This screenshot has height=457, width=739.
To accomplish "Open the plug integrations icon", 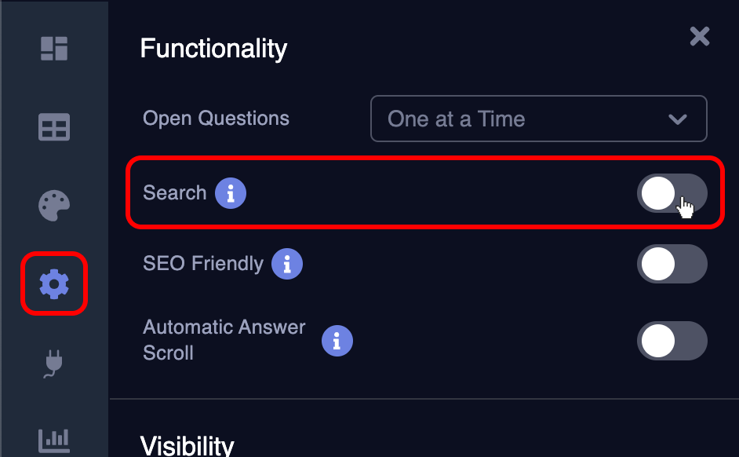I will pyautogui.click(x=54, y=364).
